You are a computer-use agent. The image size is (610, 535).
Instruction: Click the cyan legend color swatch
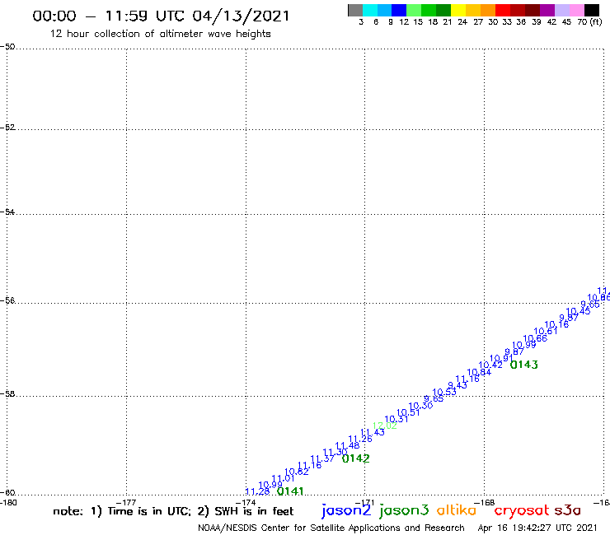click(370, 10)
